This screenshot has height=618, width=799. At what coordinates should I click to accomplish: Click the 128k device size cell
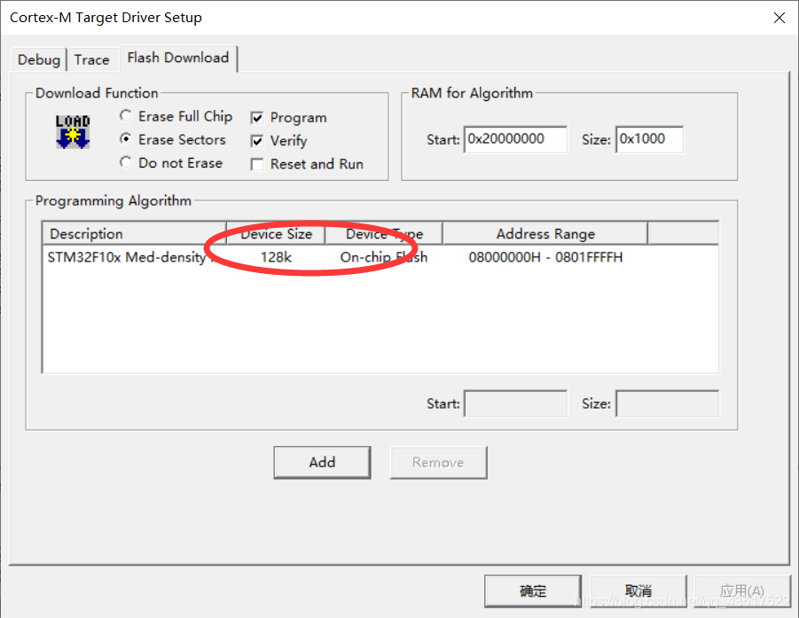(276, 257)
